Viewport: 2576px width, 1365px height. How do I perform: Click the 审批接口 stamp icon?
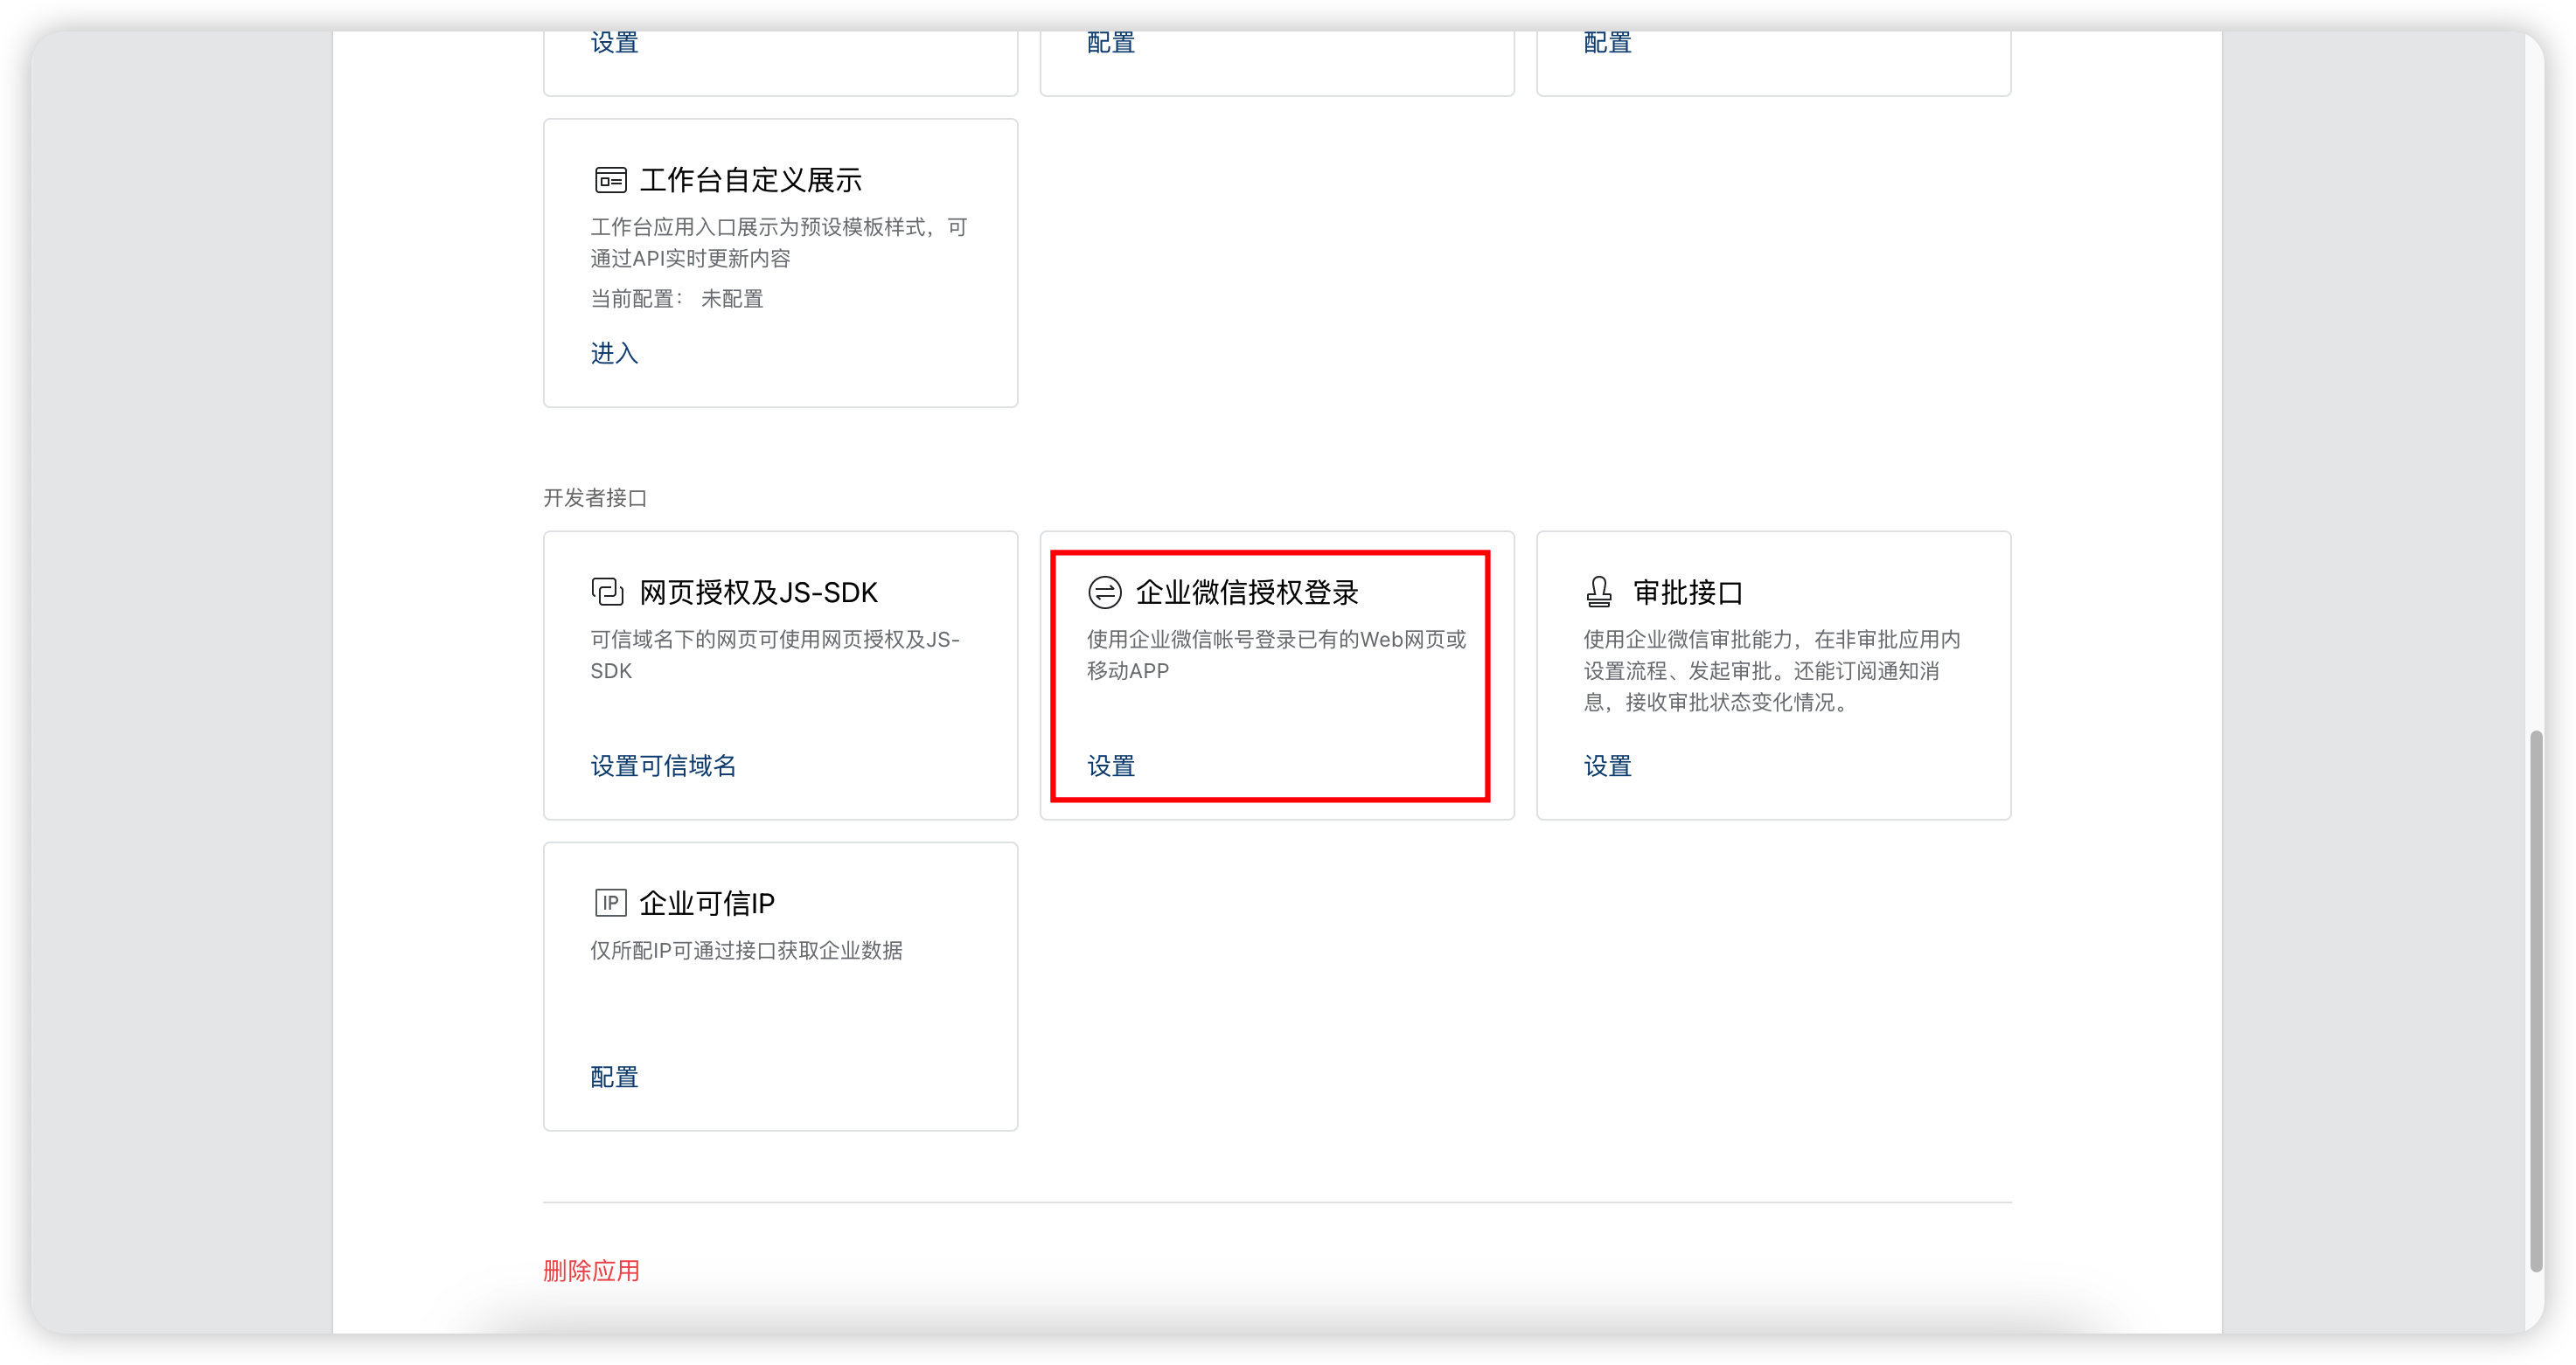click(1599, 592)
